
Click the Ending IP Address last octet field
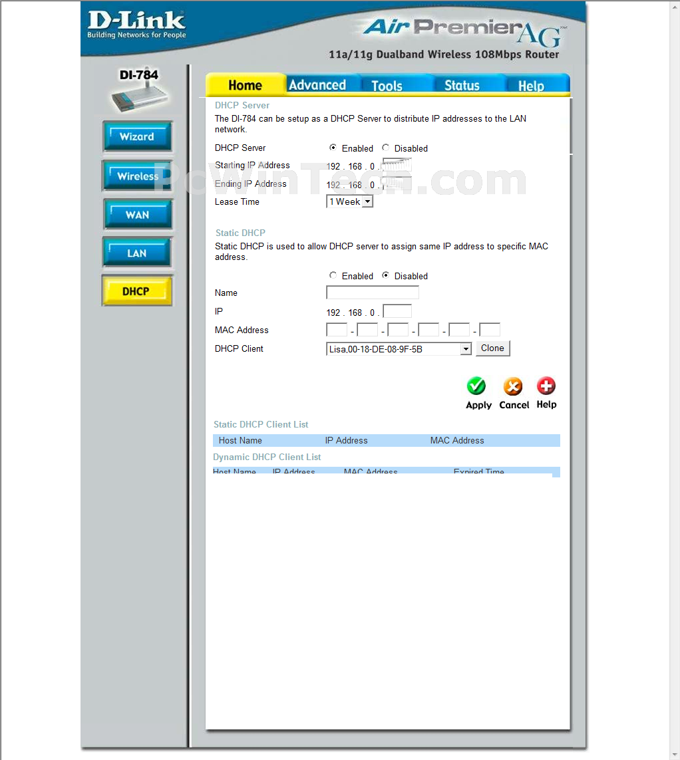pyautogui.click(x=397, y=184)
